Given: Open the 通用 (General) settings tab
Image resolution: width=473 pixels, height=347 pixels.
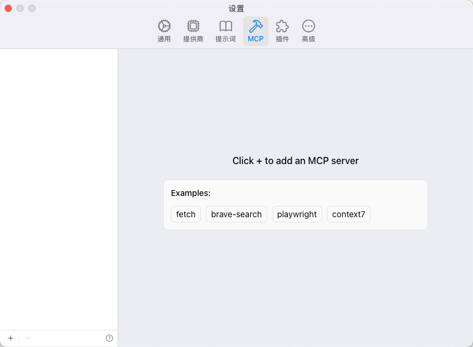Looking at the screenshot, I should click(x=164, y=31).
